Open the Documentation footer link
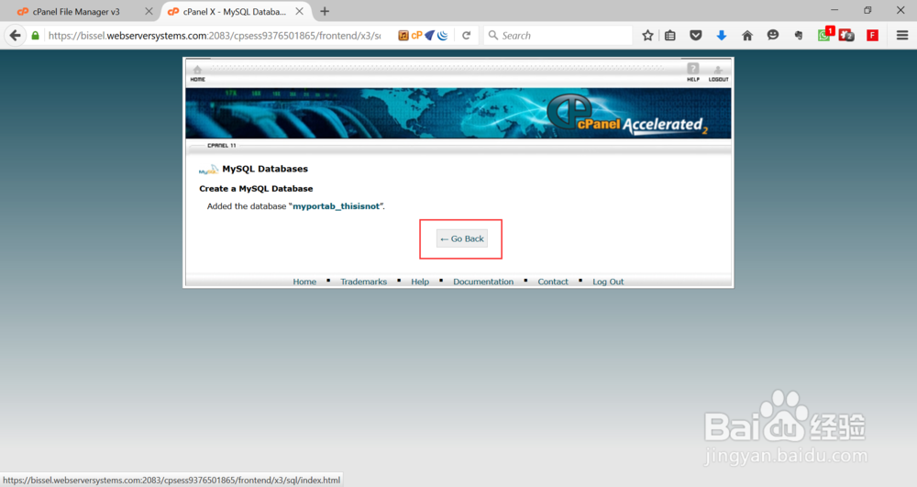 tap(483, 282)
